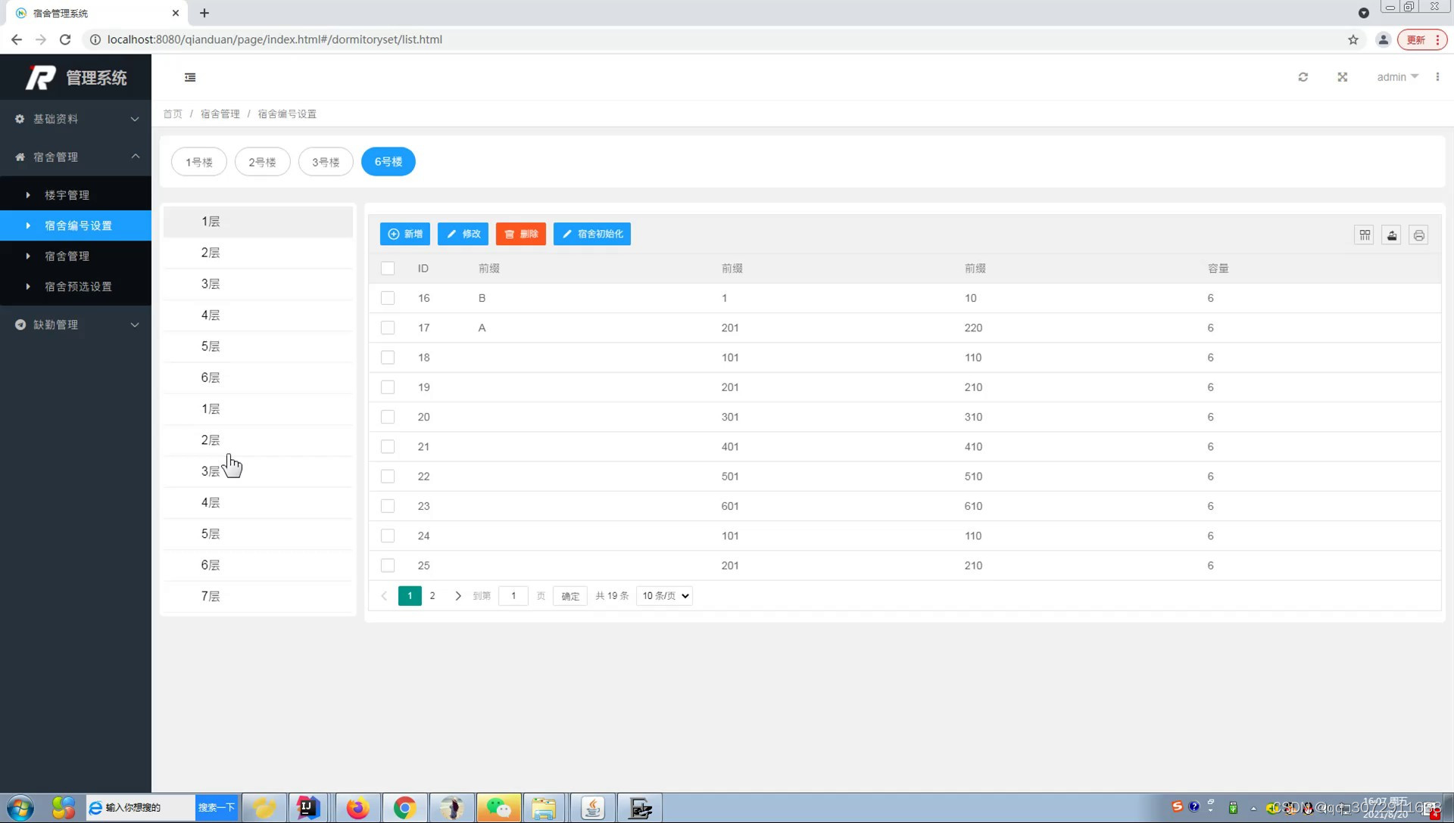Image resolution: width=1454 pixels, height=823 pixels.
Task: Click the browser reload icon
Action: click(65, 39)
